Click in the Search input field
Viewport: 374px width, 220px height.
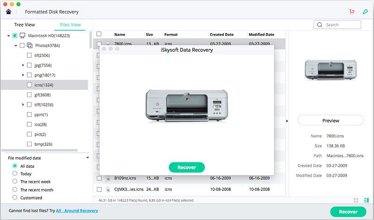pyautogui.click(x=337, y=25)
